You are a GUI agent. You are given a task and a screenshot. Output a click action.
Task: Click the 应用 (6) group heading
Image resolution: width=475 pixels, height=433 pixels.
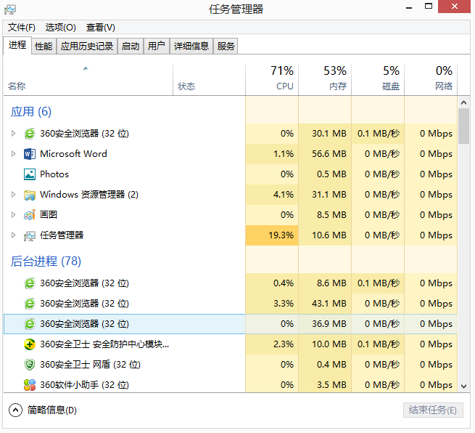point(31,112)
